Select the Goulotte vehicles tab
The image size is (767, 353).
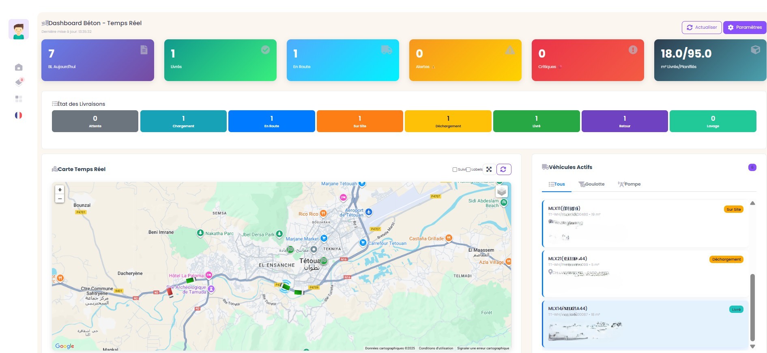(591, 184)
